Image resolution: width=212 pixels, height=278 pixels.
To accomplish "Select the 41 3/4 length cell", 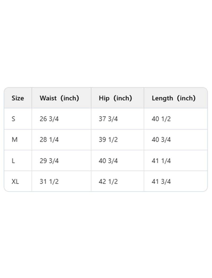I will point(161,181).
